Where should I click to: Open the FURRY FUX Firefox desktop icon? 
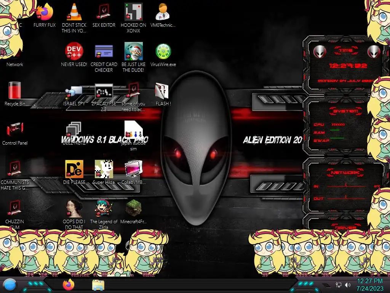45,12
